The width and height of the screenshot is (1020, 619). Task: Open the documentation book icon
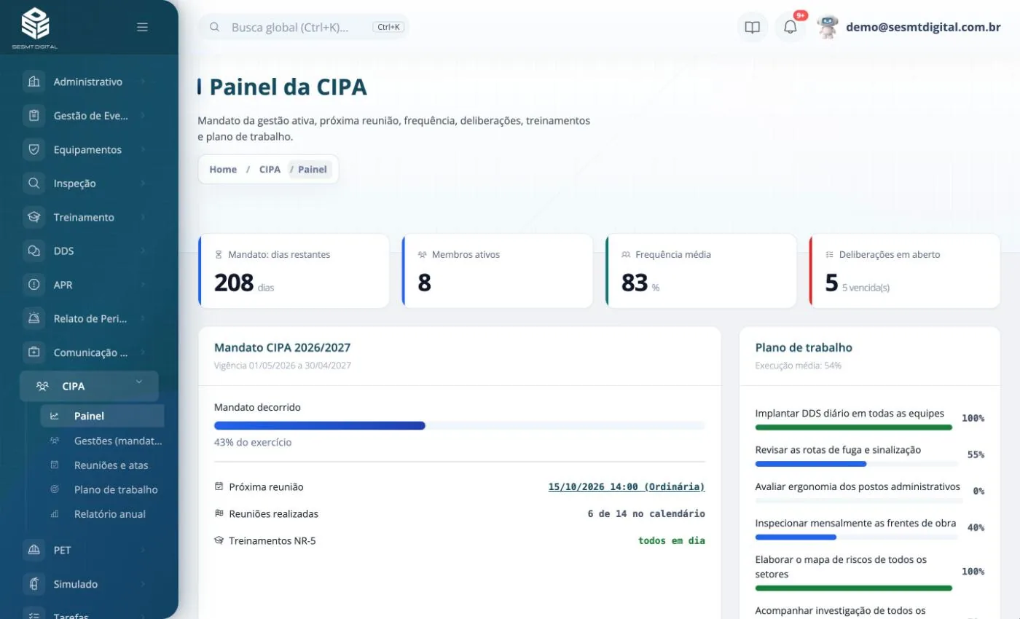753,28
